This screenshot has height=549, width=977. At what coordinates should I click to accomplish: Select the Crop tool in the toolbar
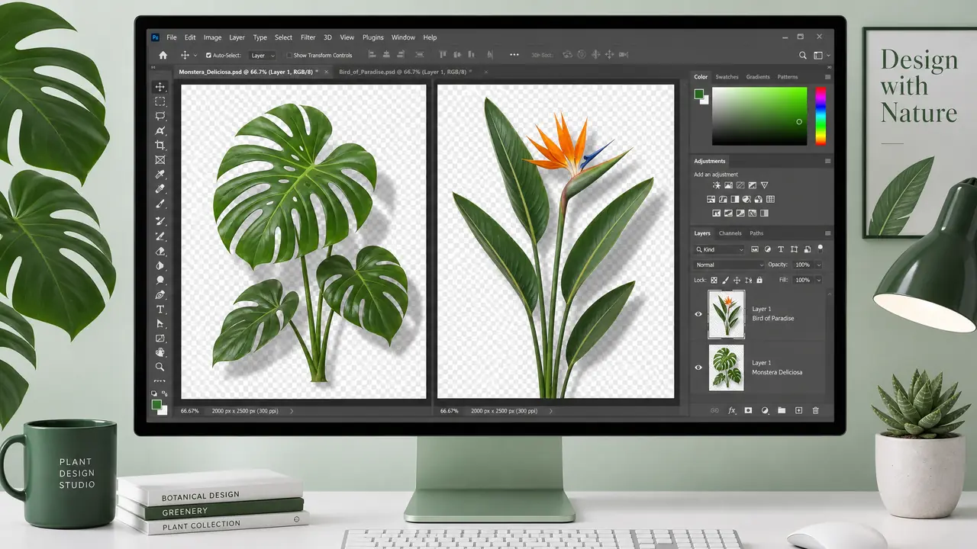click(x=160, y=145)
